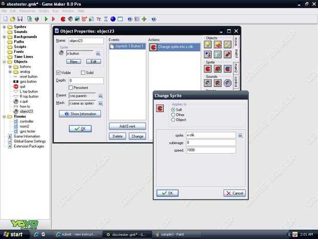Click the Delete event button
318x239 pixels.
coord(117,136)
